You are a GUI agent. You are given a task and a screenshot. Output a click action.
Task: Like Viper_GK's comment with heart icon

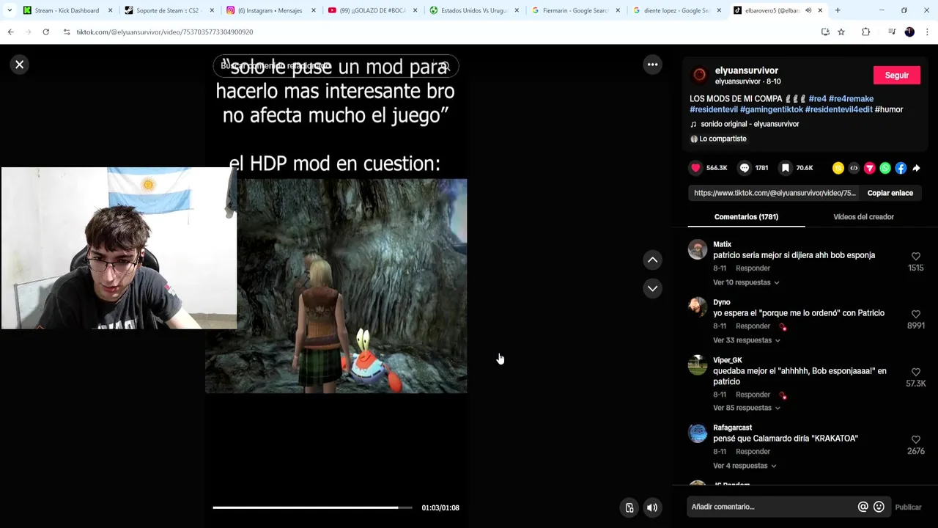click(916, 372)
